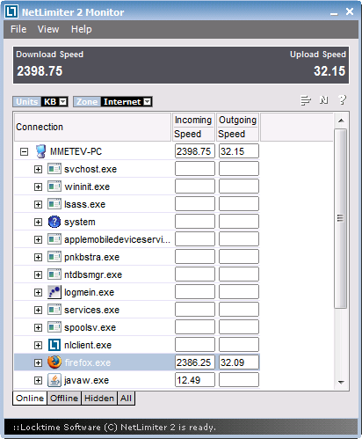
Task: Click the ntdbsmgr.exe process icon
Action: pyautogui.click(x=54, y=274)
